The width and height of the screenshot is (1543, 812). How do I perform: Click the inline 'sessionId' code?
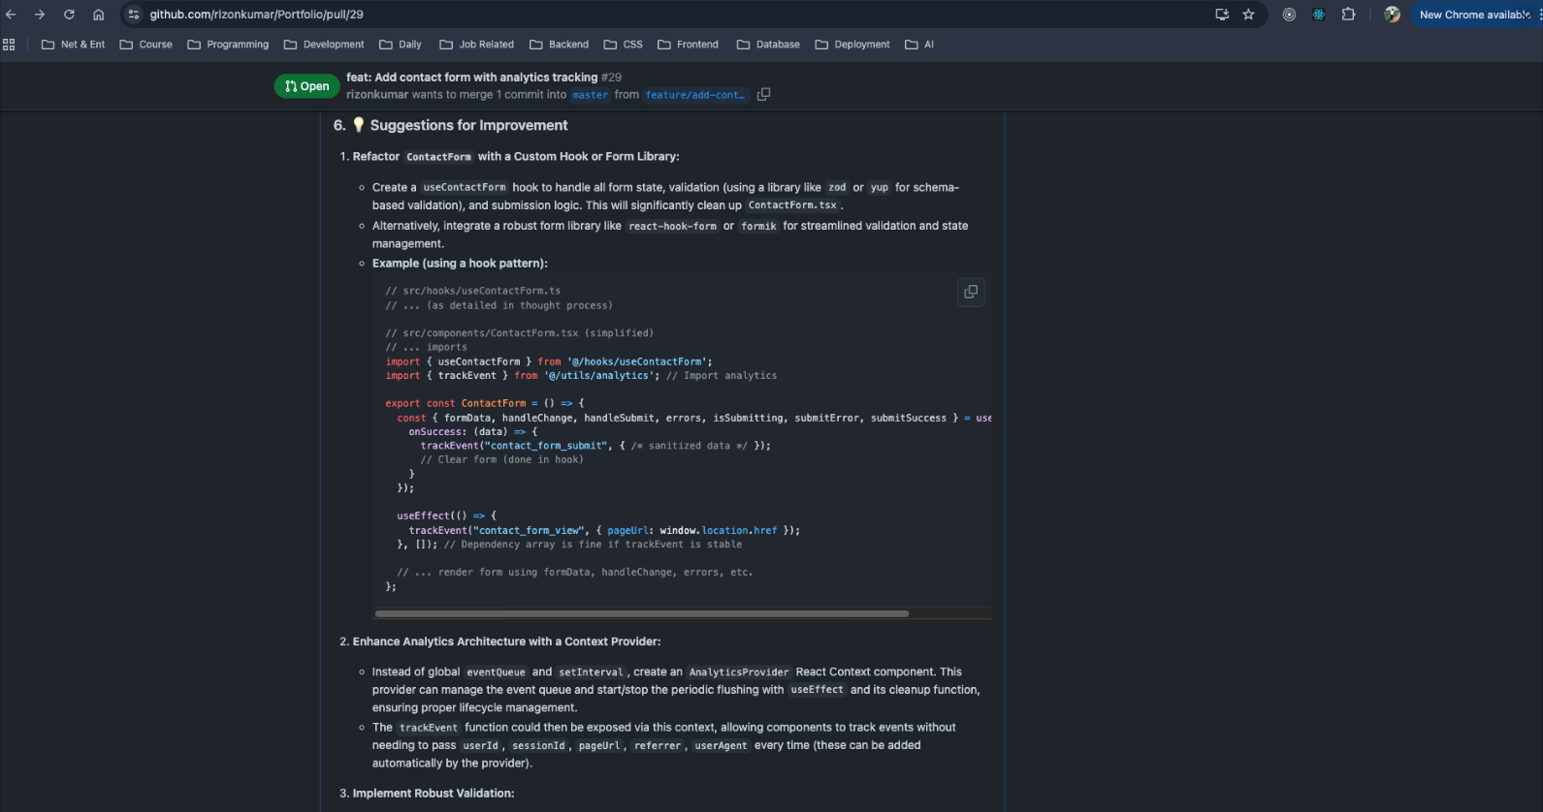[x=538, y=746]
